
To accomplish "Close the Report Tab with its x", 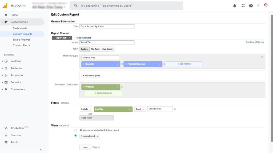I will [x=69, y=38].
